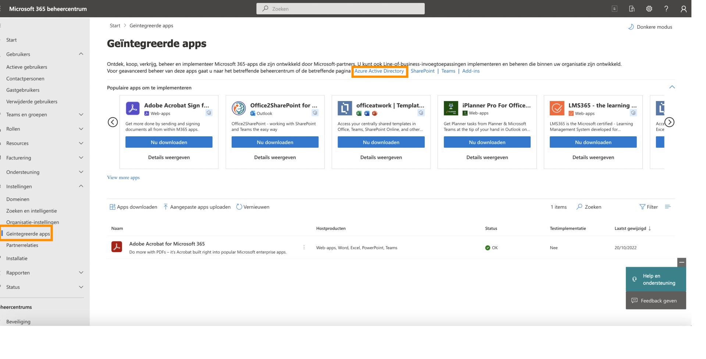706x359 pixels.
Task: Click Feedback geven button
Action: (656, 301)
